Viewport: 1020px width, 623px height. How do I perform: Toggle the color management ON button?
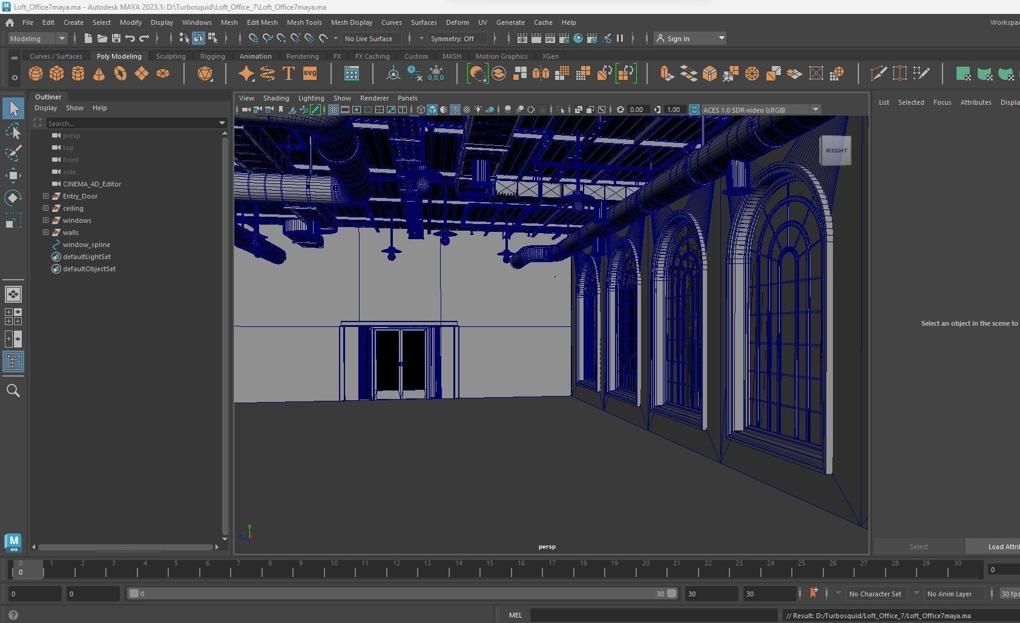click(694, 110)
